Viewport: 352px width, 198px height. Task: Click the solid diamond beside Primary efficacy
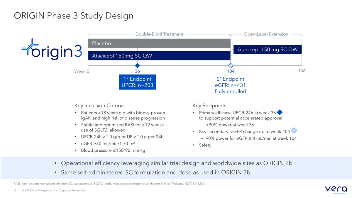(280, 112)
